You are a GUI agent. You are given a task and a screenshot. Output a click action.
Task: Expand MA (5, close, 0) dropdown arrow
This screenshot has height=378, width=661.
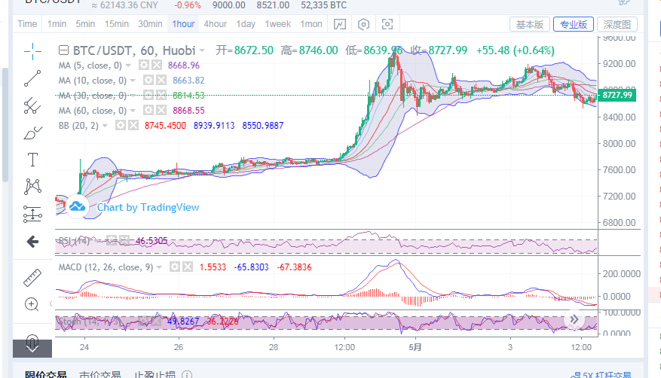tap(128, 66)
